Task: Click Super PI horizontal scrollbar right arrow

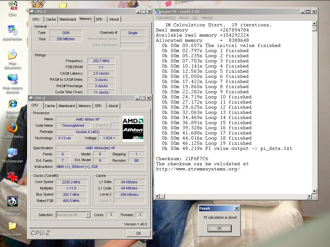Action: (309, 197)
